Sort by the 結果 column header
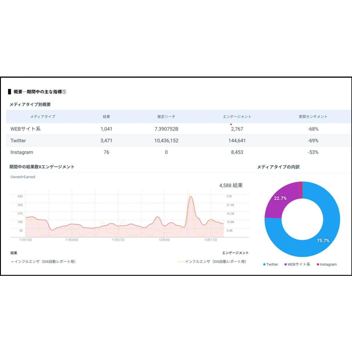 tap(106, 117)
